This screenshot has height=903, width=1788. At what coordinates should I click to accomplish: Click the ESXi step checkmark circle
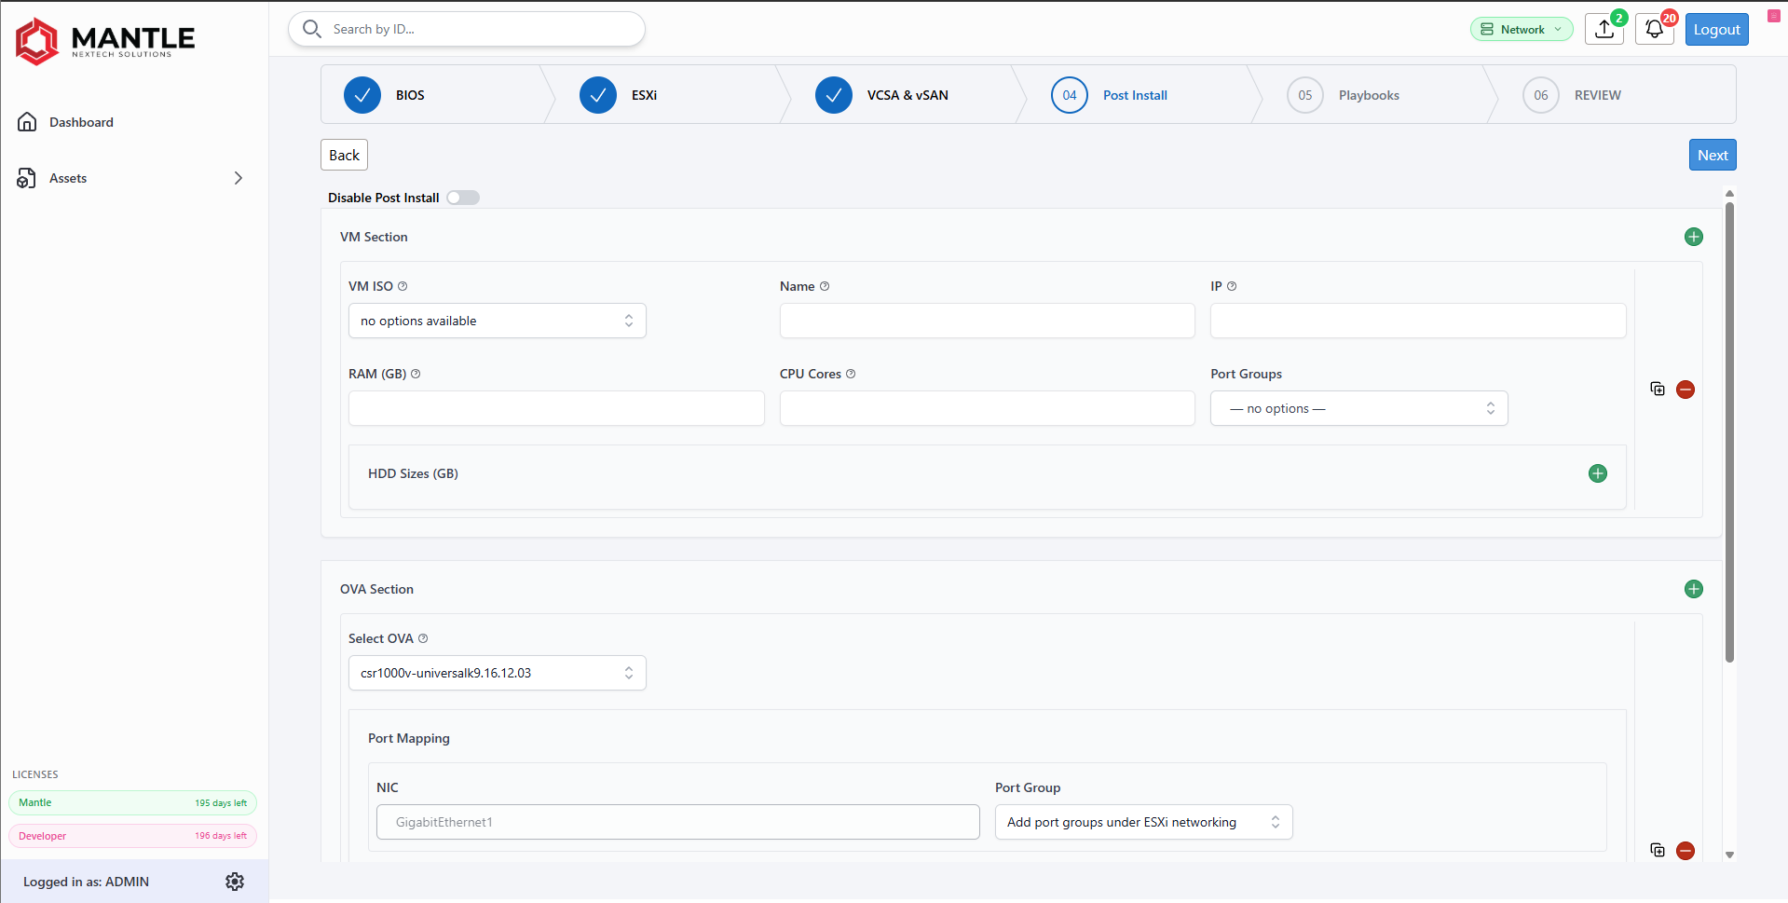pos(598,95)
